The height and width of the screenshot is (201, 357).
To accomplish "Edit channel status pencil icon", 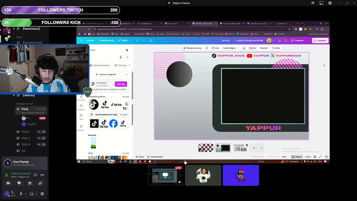I will [43, 113].
